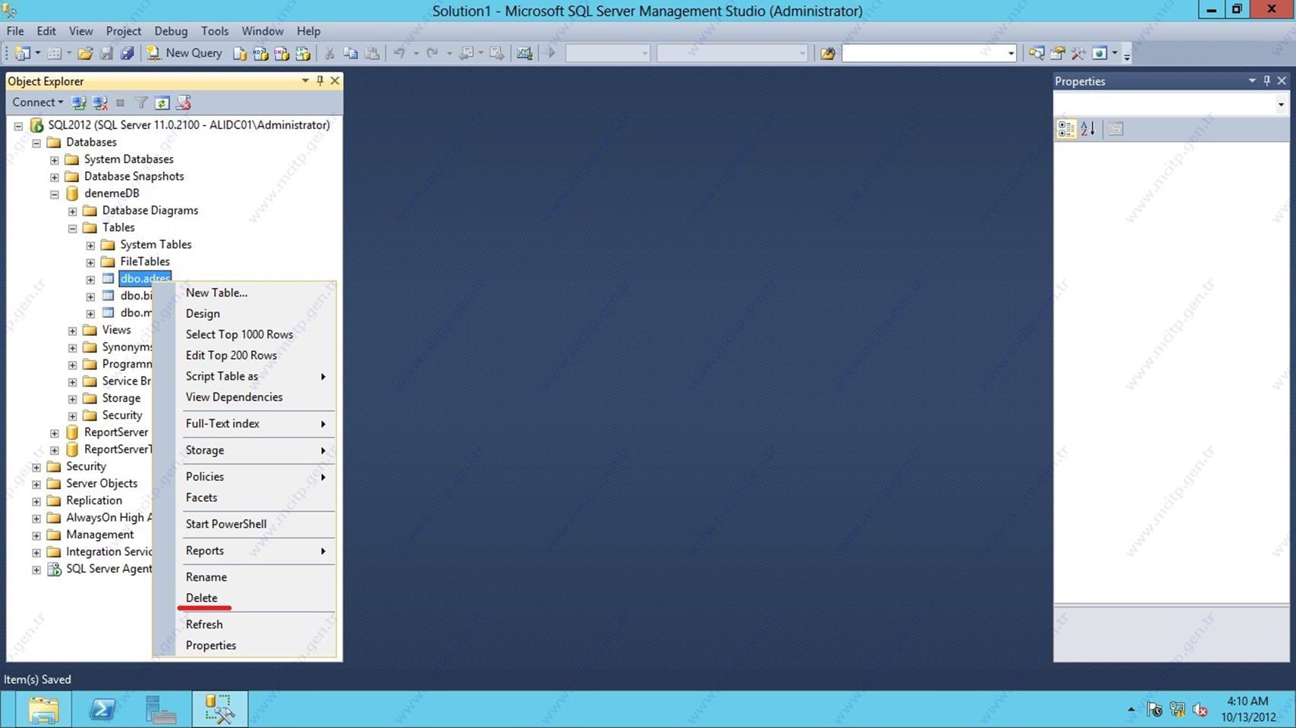Toggle Alphabetical sort in Properties panel
This screenshot has height=728, width=1296.
[x=1087, y=129]
